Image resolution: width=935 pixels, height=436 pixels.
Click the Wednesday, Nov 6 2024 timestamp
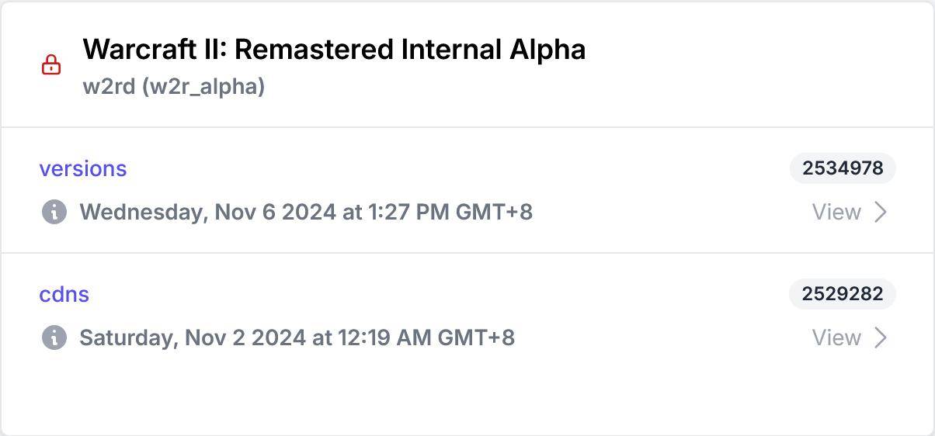[207, 212]
